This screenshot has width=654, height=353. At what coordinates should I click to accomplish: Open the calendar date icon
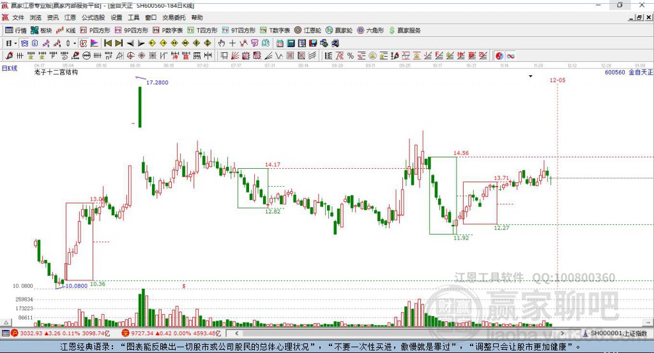tap(280, 43)
